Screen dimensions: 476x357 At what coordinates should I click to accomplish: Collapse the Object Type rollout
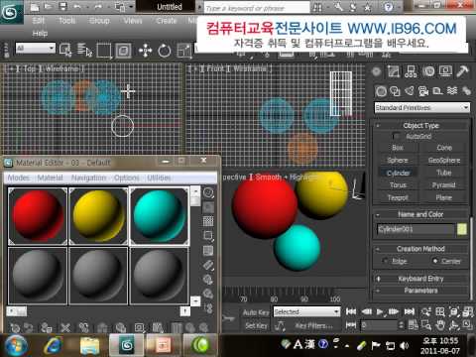coord(420,126)
